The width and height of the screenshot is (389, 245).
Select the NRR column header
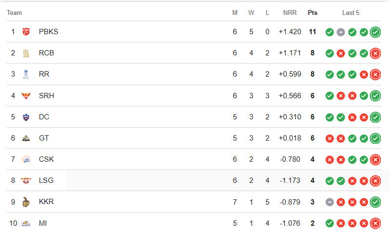click(x=290, y=13)
